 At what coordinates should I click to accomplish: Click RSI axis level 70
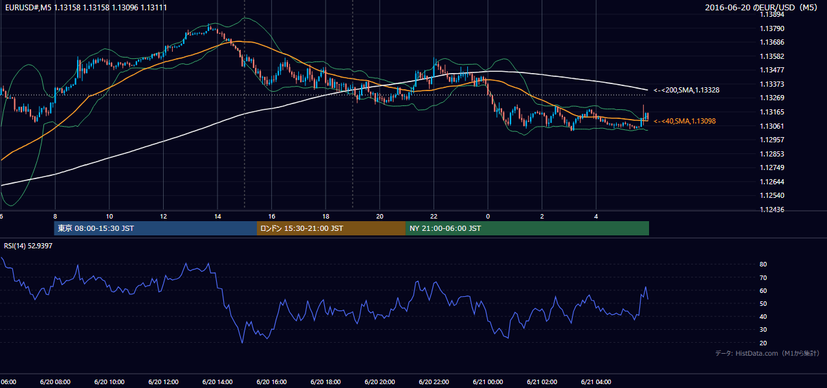click(x=763, y=277)
